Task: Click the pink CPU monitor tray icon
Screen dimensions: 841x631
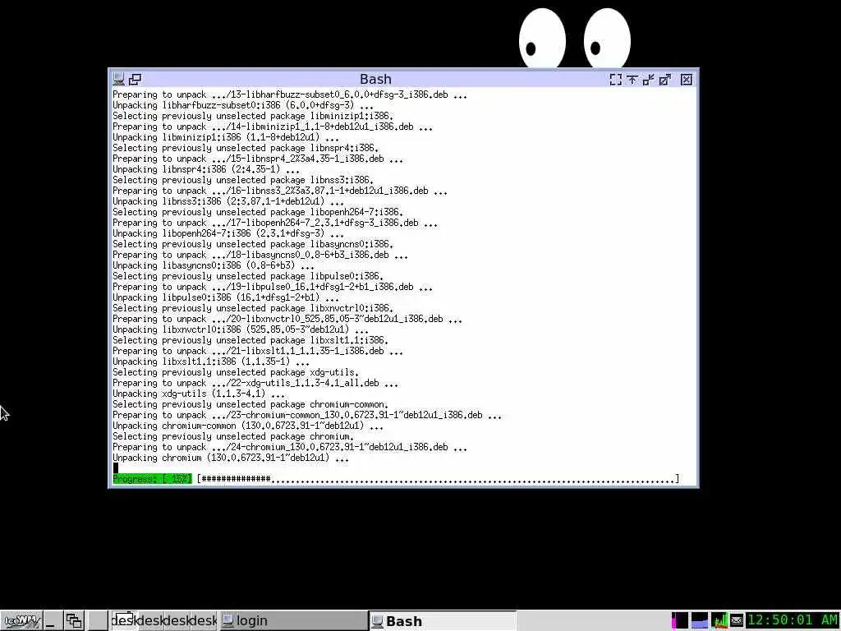Action: click(x=679, y=621)
